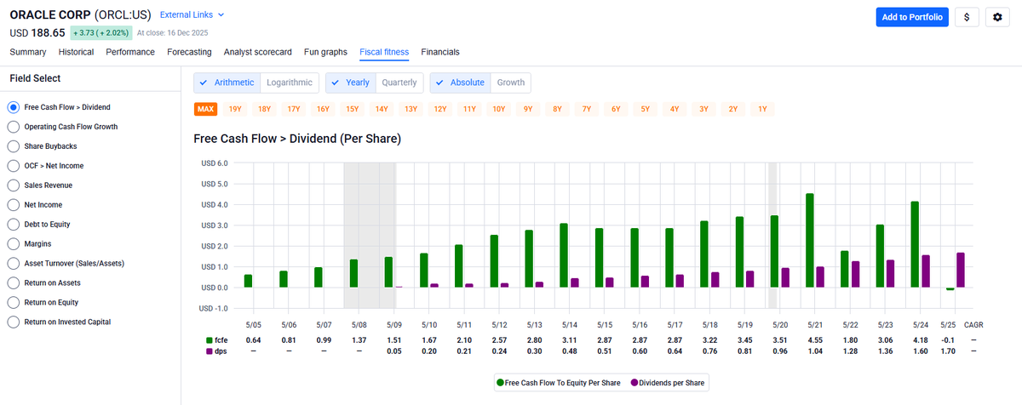Select 15Y time range
Screen dimensions: 1022x405
[x=353, y=109]
